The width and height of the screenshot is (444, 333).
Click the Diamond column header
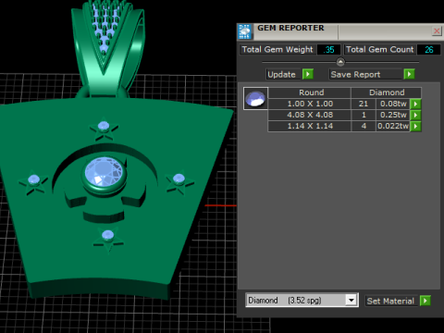click(x=387, y=92)
